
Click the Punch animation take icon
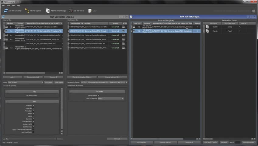tap(207, 31)
